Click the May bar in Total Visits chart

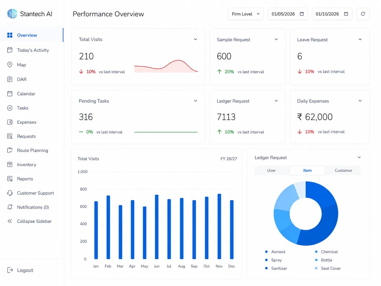[x=145, y=233]
